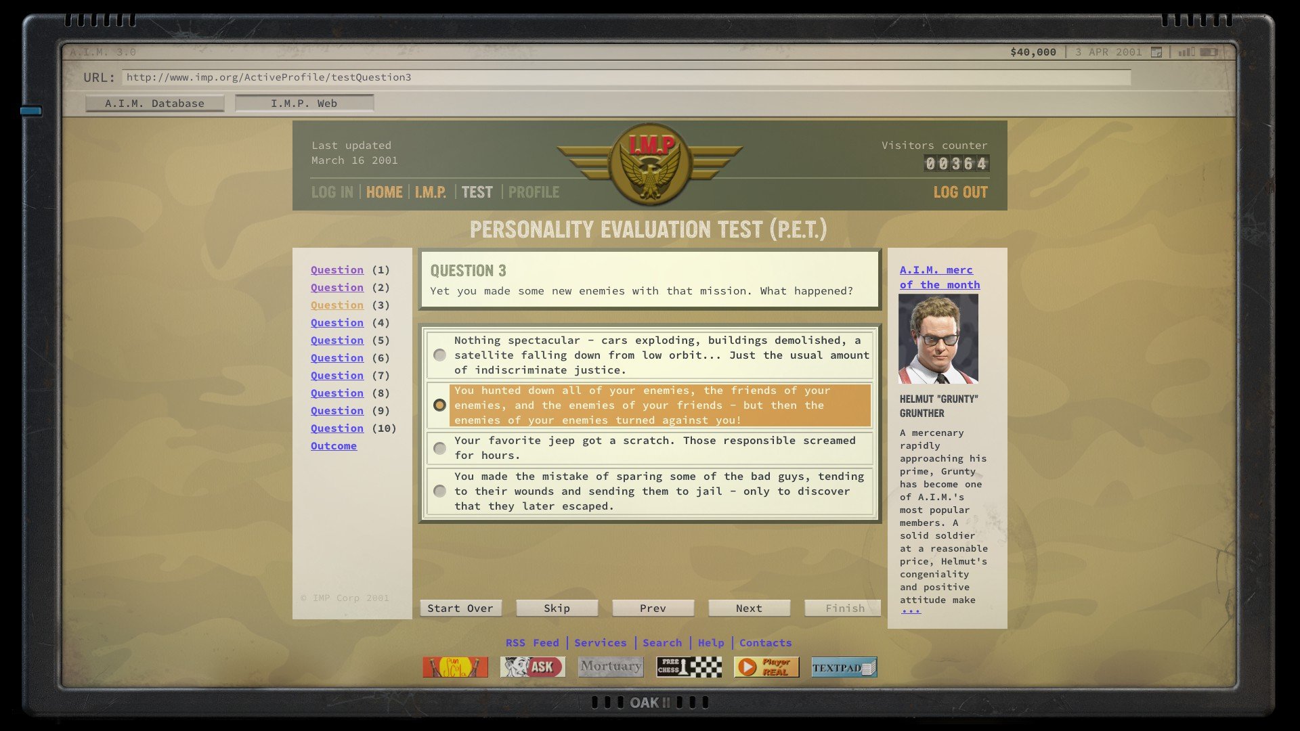Click the battery indicator icon

pyautogui.click(x=1209, y=52)
